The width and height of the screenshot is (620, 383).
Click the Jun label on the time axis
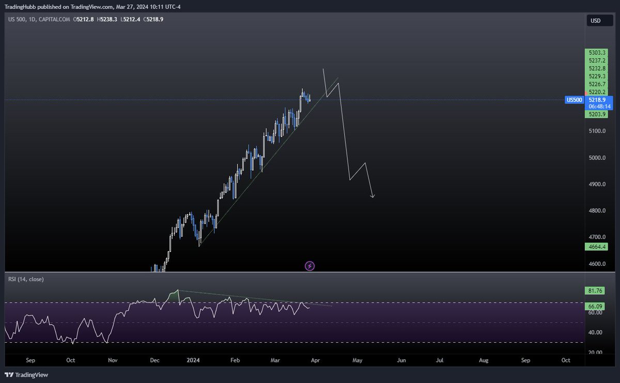[401, 360]
